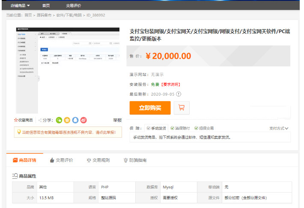This screenshot has width=304, height=208.
Task: Click the 手动发货 guarantee checkmark
Action: (x=148, y=128)
